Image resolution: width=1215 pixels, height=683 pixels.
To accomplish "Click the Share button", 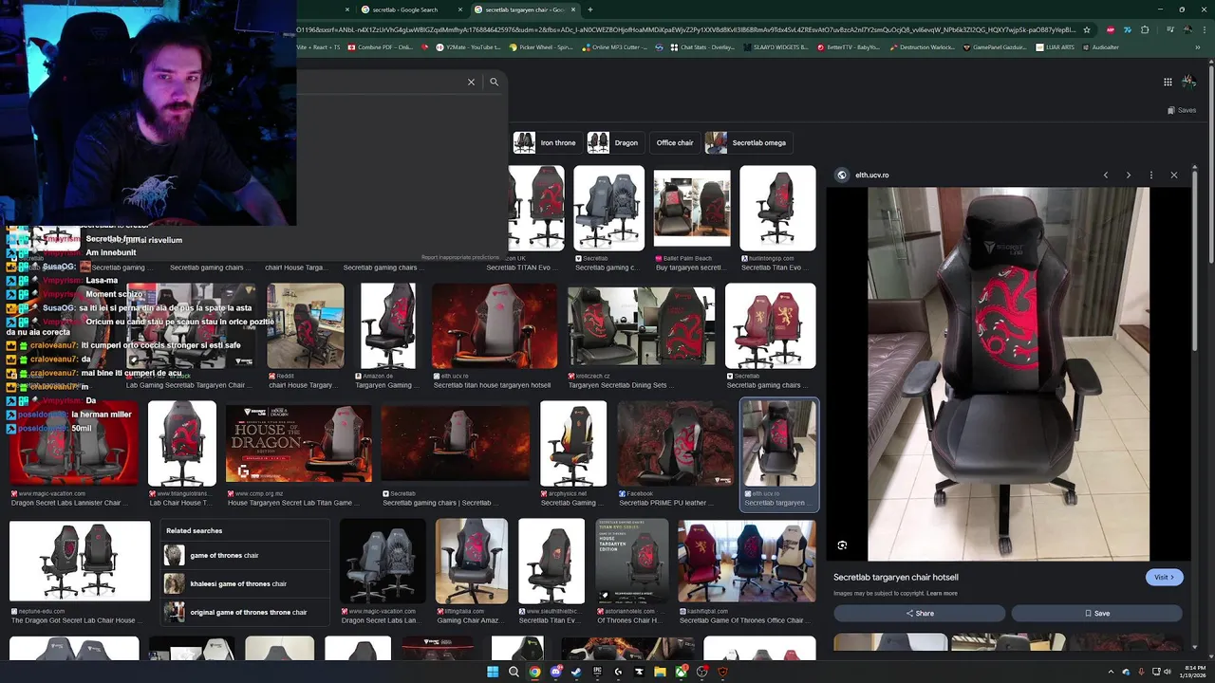I will (919, 613).
